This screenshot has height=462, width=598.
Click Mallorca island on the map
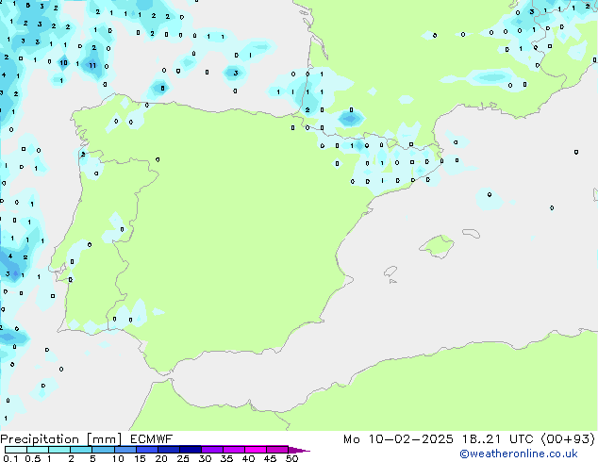point(438,247)
